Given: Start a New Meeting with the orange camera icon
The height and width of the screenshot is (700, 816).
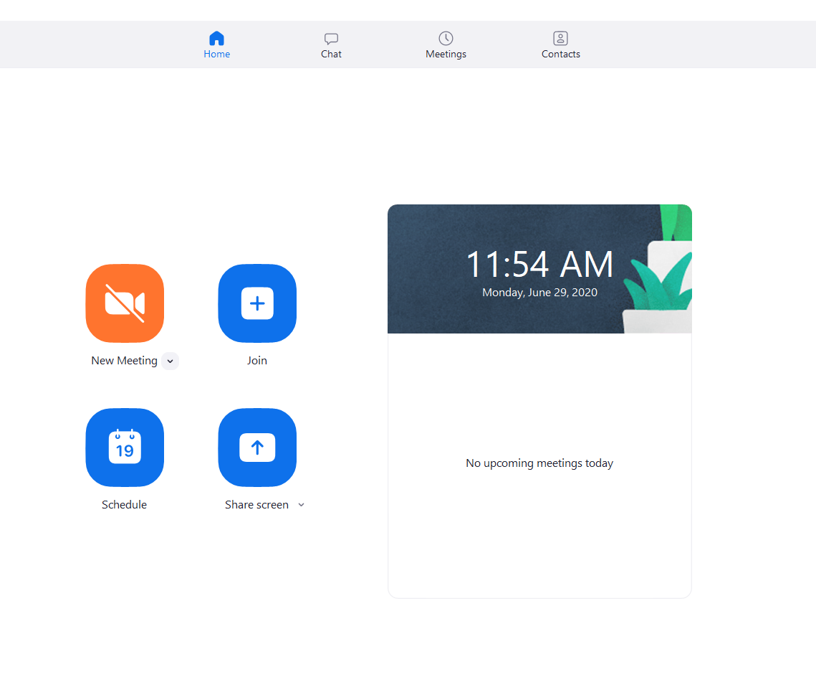Looking at the screenshot, I should (x=125, y=303).
